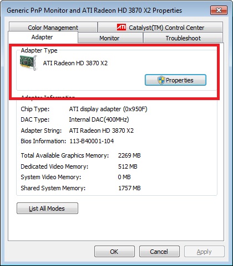Click the dialog title bar text
Viewport: 233px width, 266px height.
94,11
